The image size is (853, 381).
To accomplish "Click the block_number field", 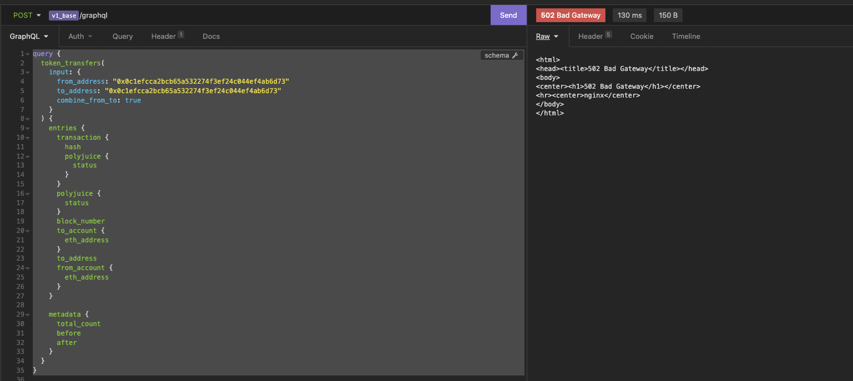I will click(x=80, y=221).
